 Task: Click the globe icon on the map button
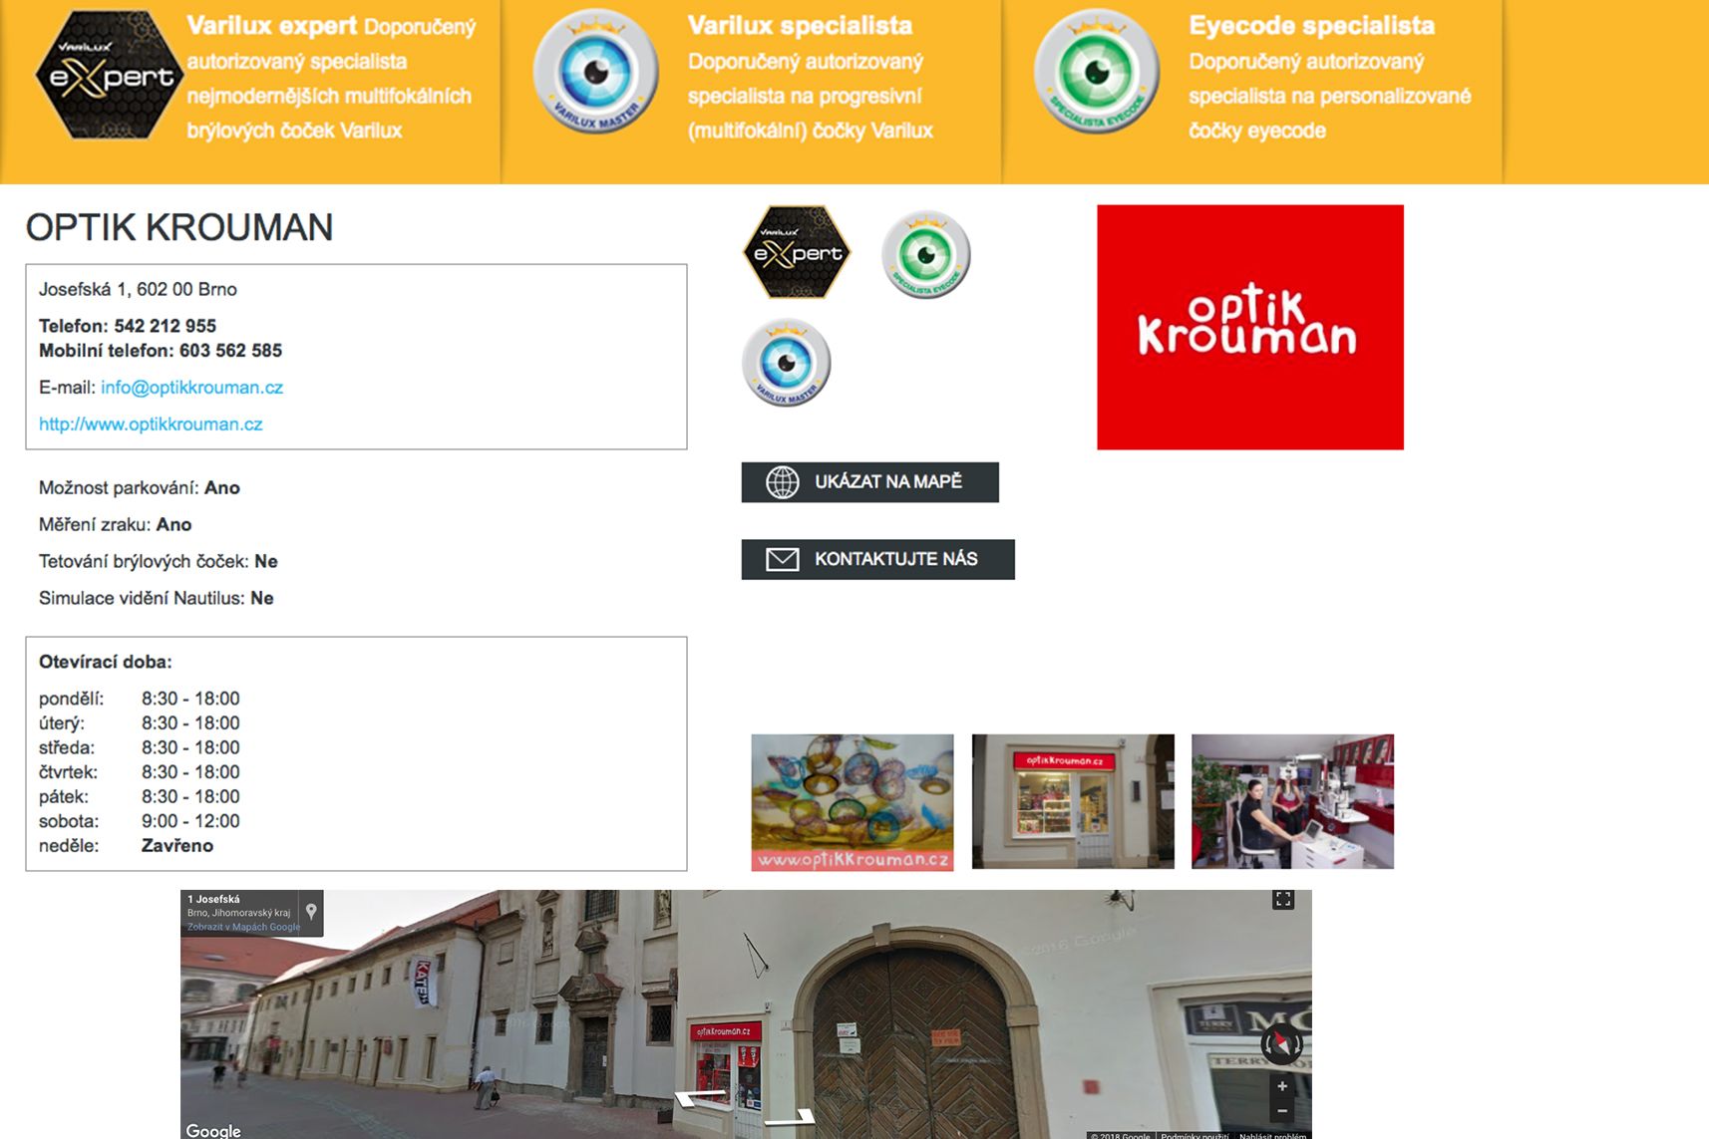tap(783, 482)
